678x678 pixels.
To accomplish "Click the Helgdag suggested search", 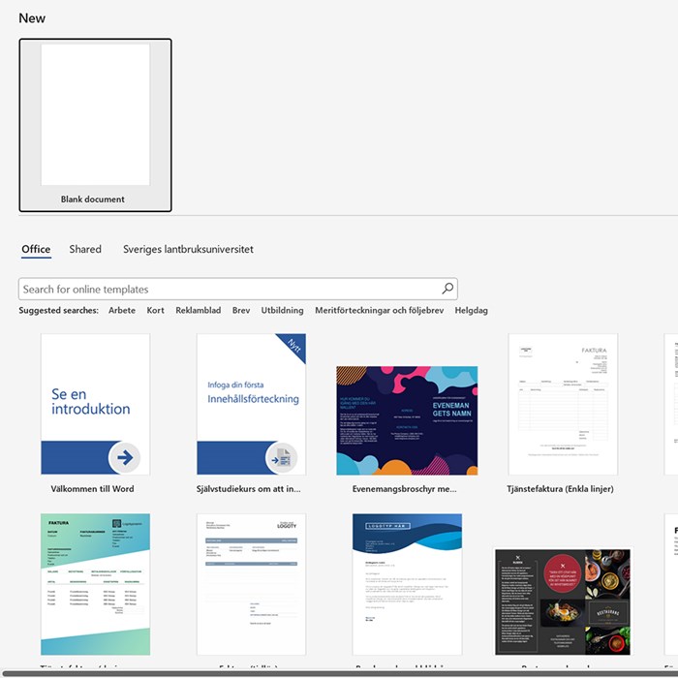I will coord(472,311).
